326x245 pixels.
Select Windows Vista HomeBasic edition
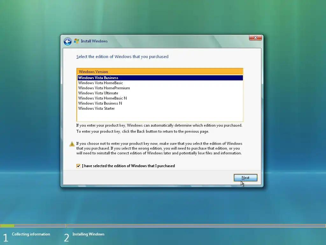pos(160,83)
